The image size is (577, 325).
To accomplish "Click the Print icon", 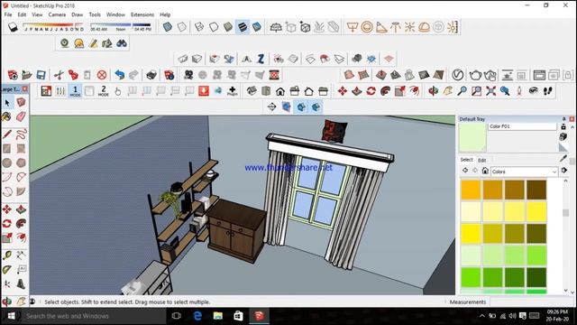I will (151, 75).
